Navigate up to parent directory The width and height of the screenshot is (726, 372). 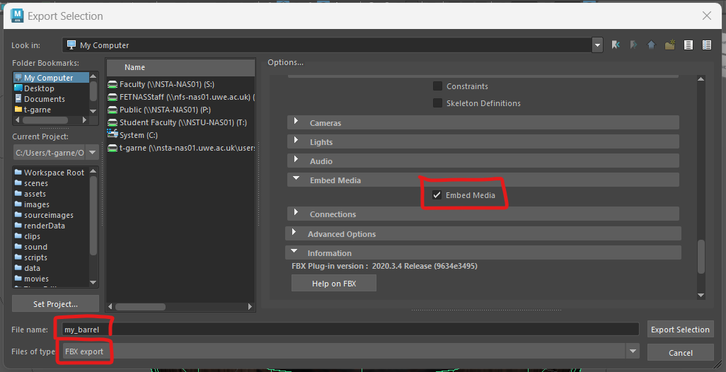point(651,45)
